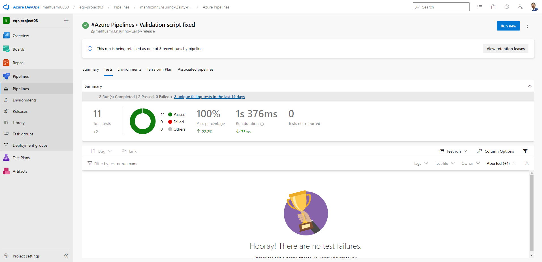Open Artifacts hub icon
This screenshot has height=262, width=542.
pos(6,171)
